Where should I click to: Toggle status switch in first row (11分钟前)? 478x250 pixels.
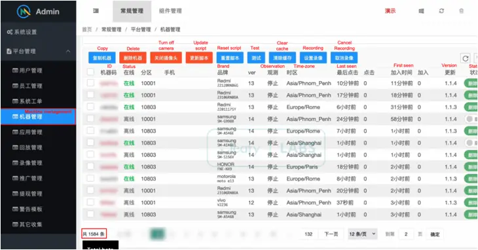[x=471, y=83]
